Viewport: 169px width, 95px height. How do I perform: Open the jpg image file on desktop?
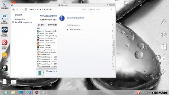(x=13, y=83)
